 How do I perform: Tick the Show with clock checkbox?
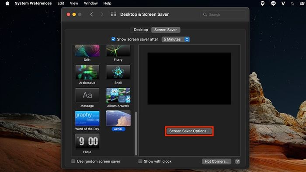click(140, 161)
